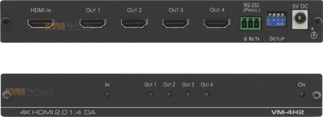Select the Out 3 status LED
The width and height of the screenshot is (323, 117).
pos(188,94)
